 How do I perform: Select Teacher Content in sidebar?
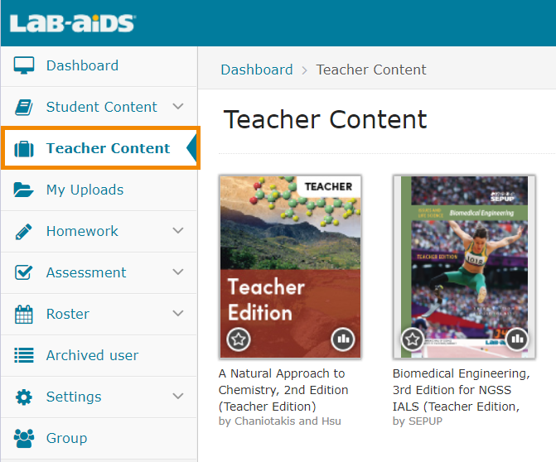pos(108,148)
